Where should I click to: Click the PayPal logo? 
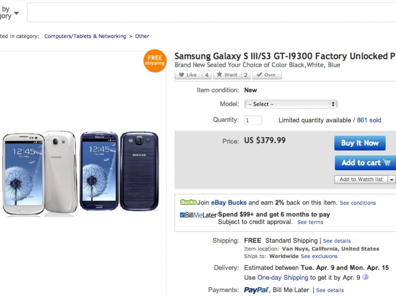(x=256, y=290)
